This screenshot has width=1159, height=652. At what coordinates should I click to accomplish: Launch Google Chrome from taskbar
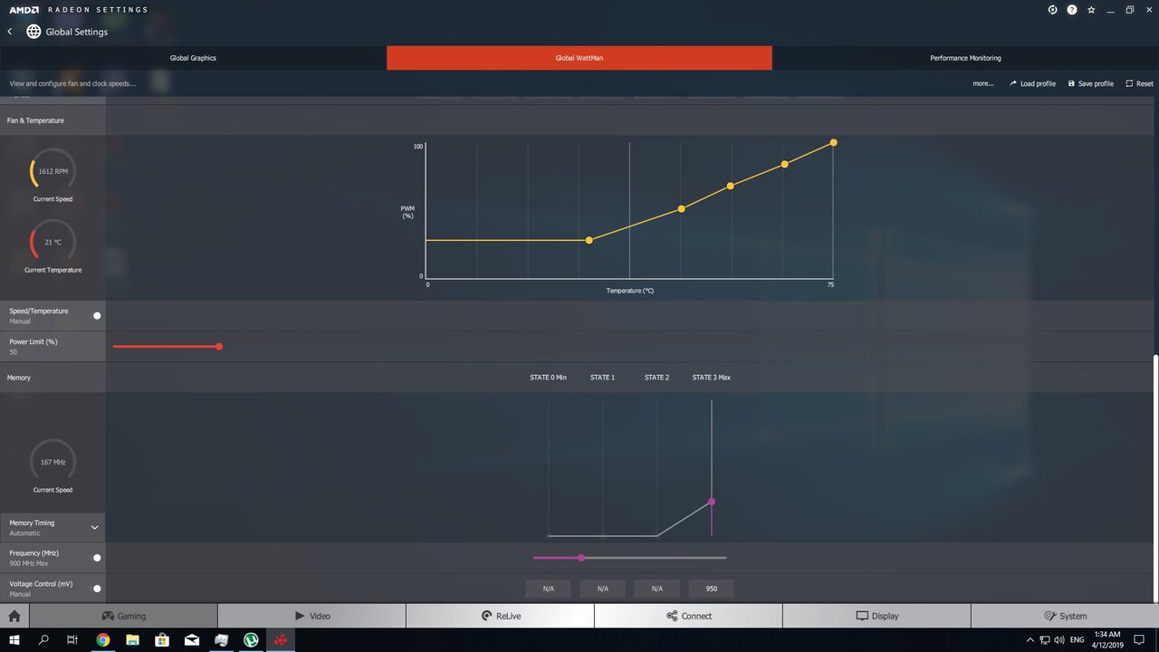tap(102, 640)
